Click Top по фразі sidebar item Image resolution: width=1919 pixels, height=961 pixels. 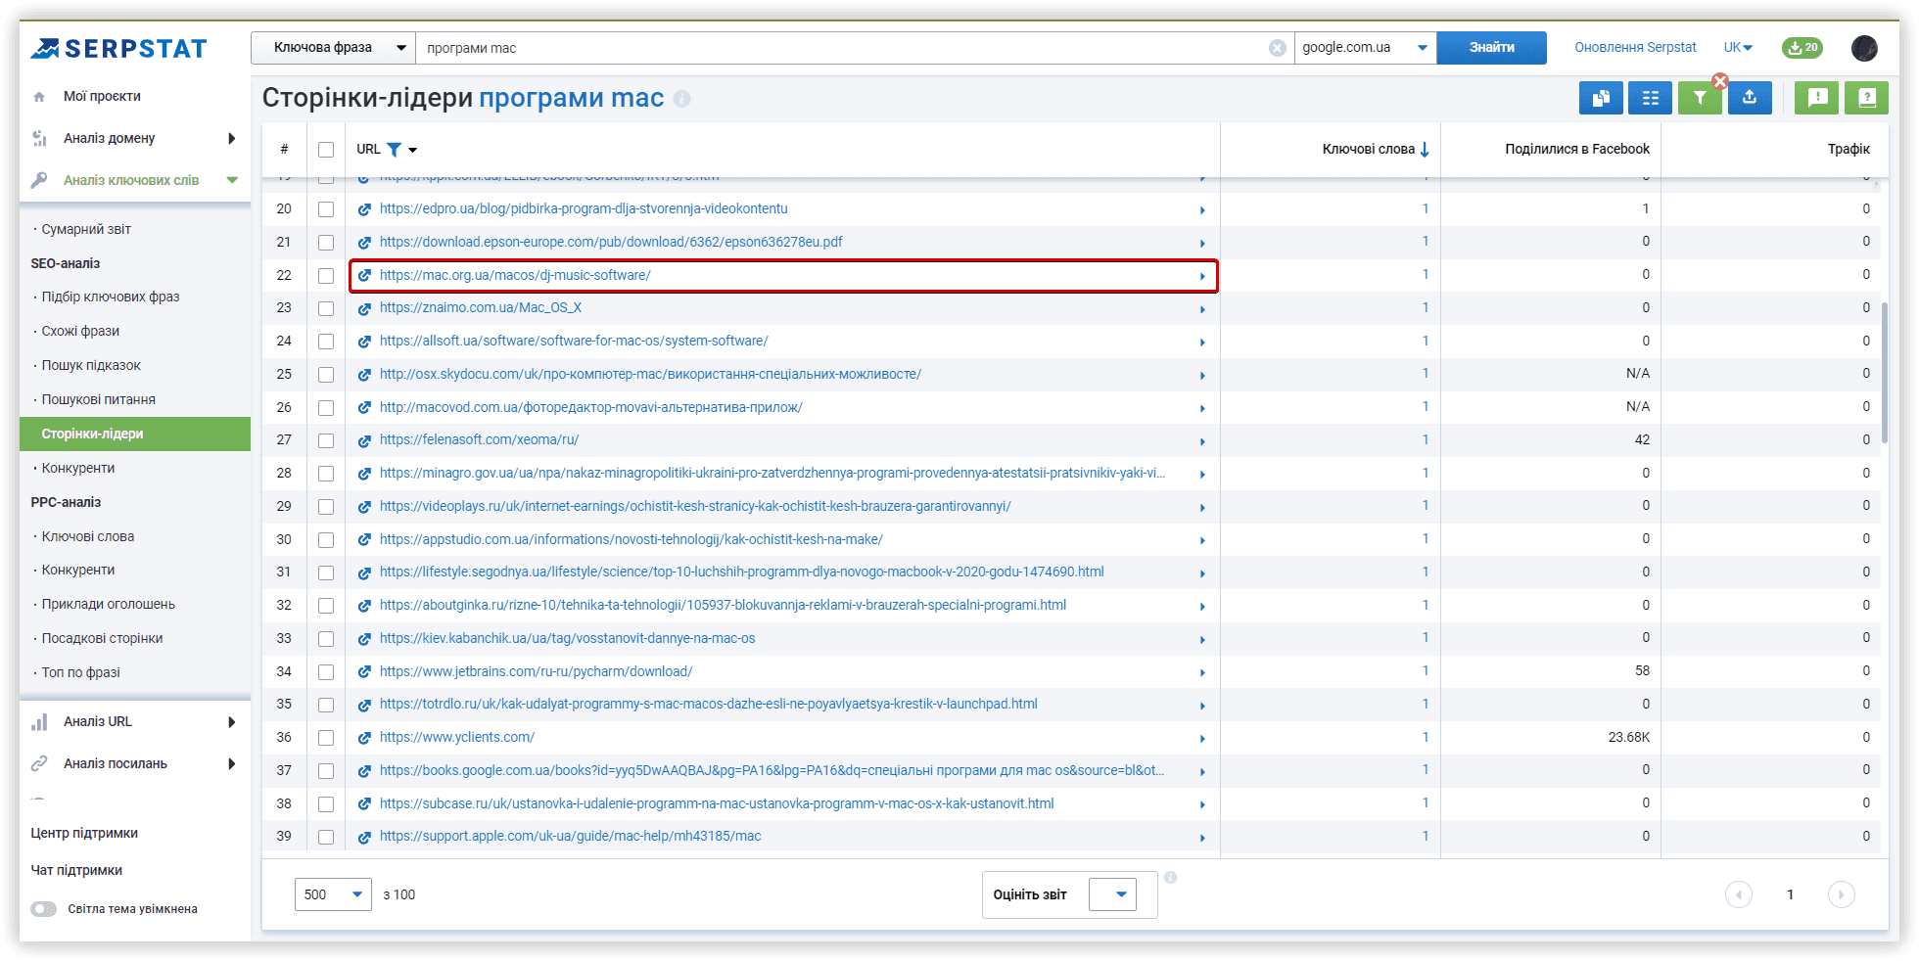tap(81, 672)
